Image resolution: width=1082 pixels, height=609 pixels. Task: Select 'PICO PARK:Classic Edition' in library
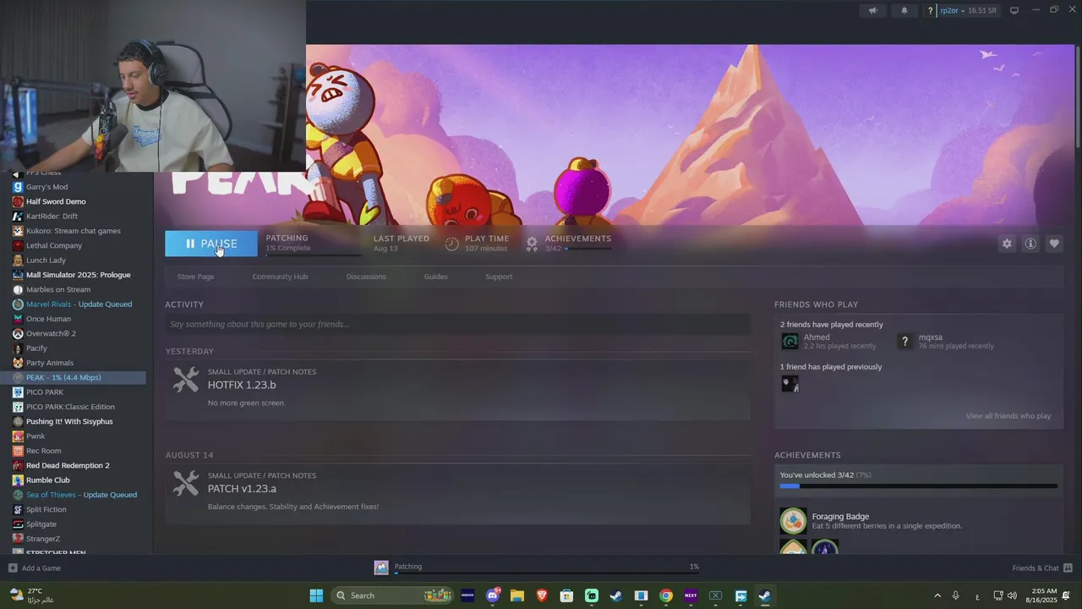(x=70, y=407)
